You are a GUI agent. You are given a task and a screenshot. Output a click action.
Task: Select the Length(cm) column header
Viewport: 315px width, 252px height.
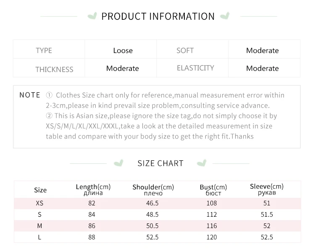[93, 189]
